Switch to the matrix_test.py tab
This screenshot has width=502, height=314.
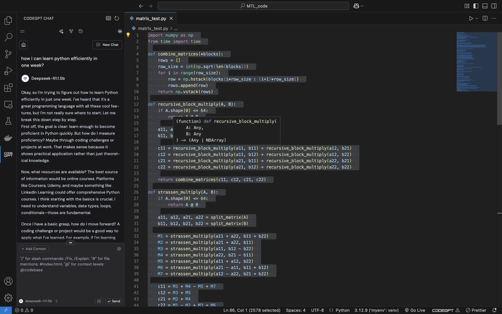click(x=151, y=19)
